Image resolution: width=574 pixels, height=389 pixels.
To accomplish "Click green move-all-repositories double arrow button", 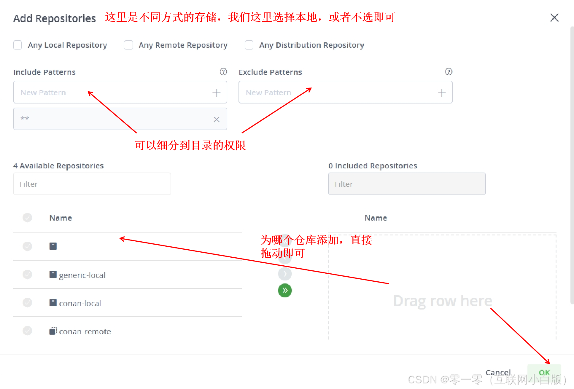I will pyautogui.click(x=285, y=290).
